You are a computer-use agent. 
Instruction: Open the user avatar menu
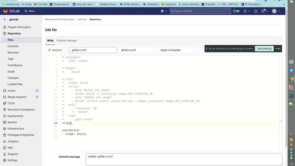pos(276,11)
